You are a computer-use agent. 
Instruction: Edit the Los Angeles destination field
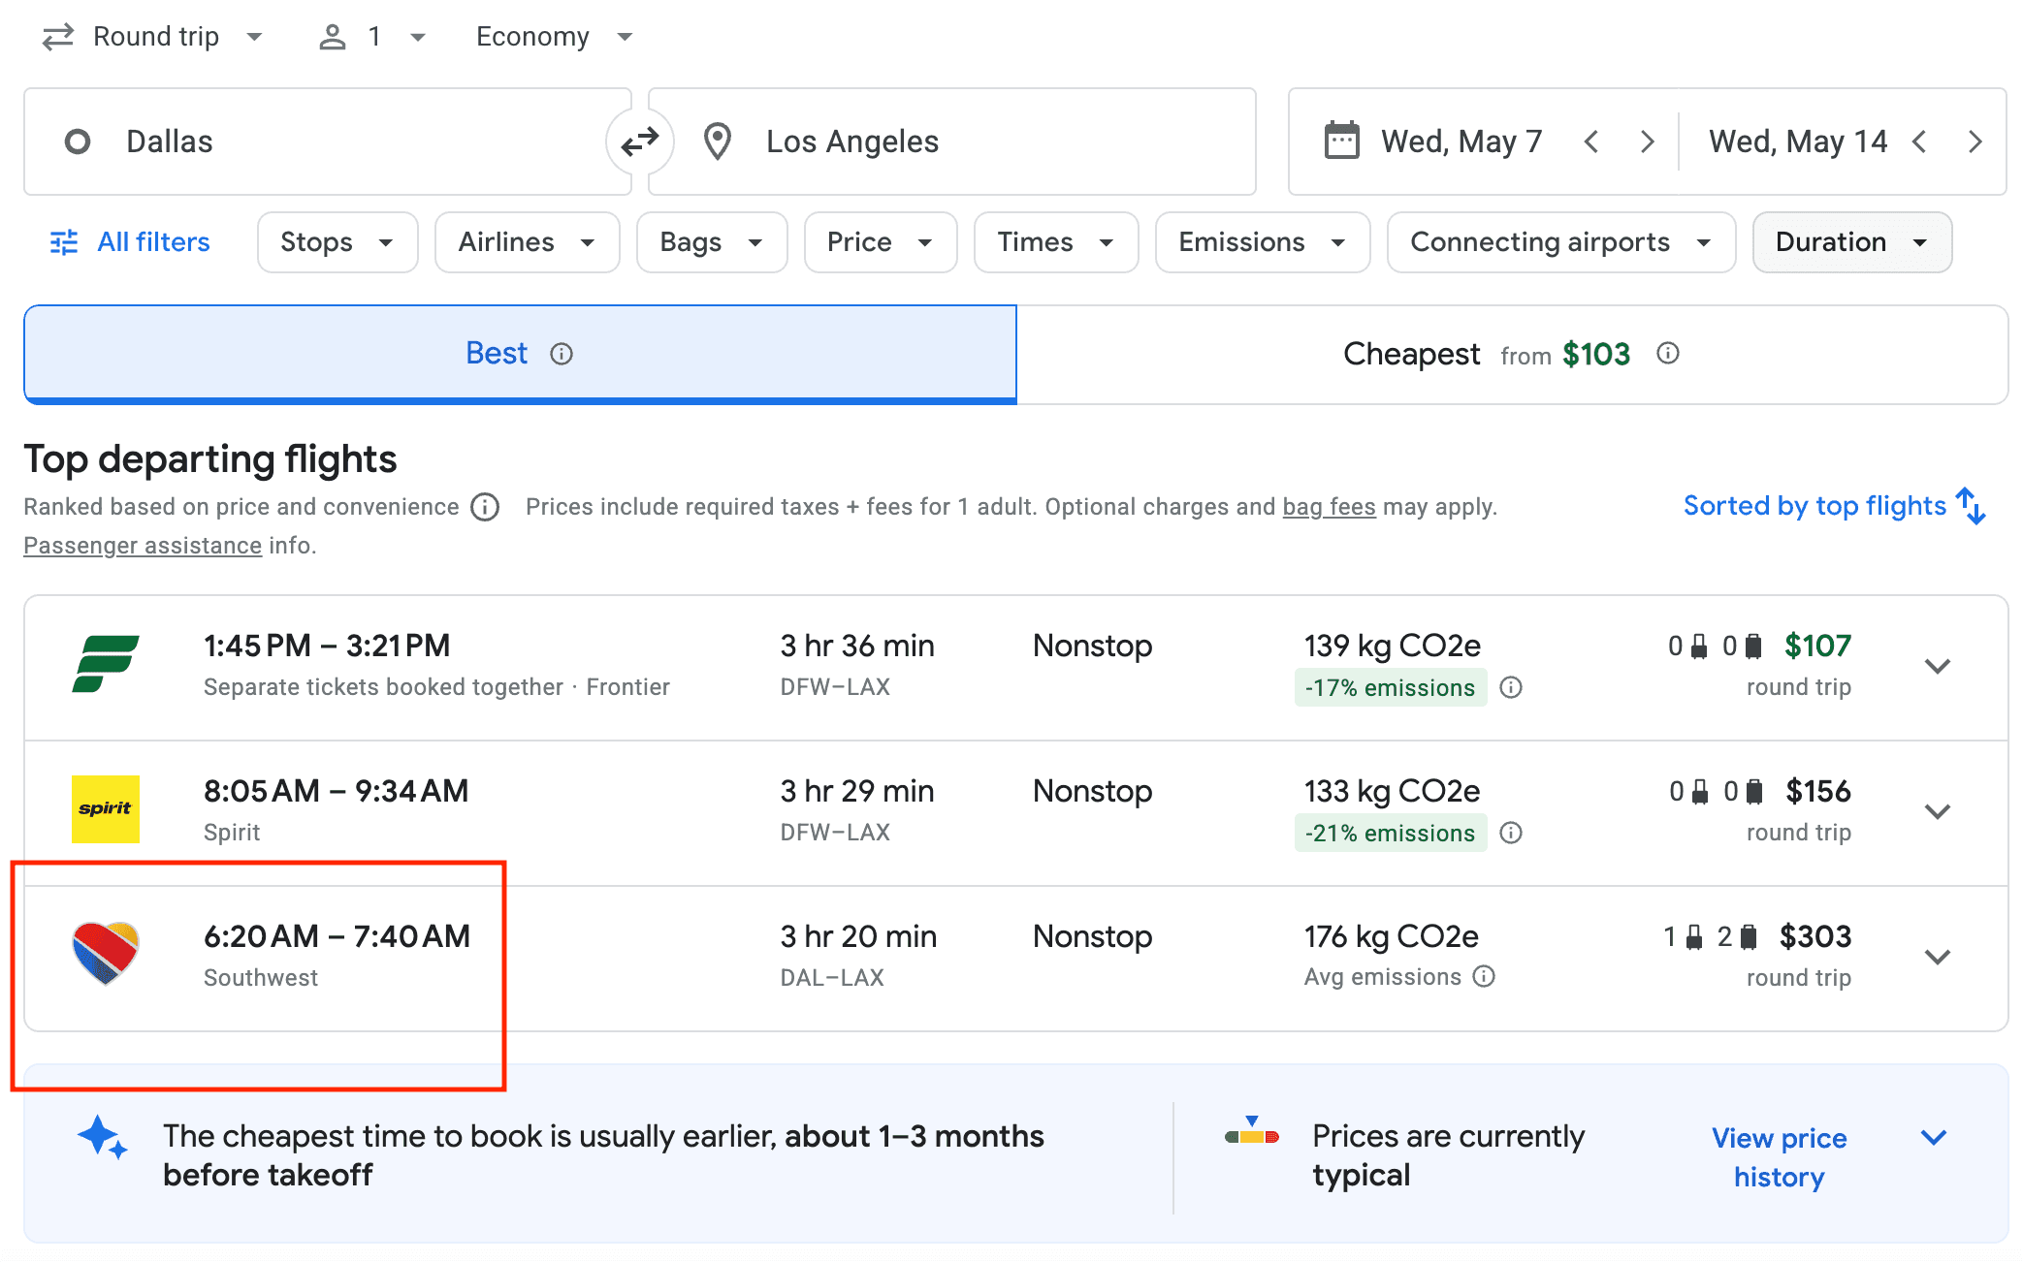pyautogui.click(x=952, y=142)
